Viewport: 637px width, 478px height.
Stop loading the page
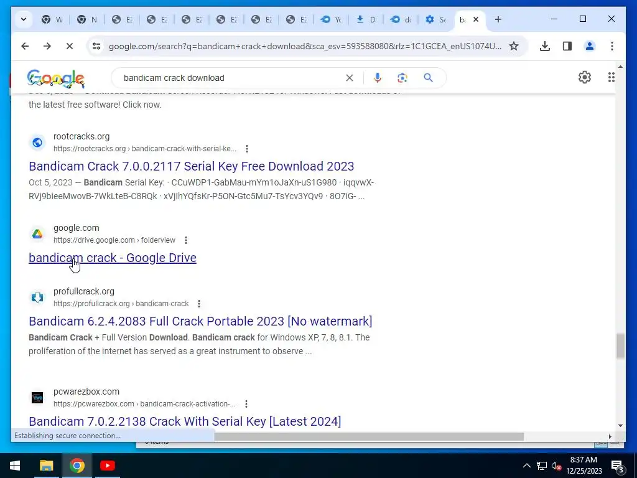tap(70, 46)
